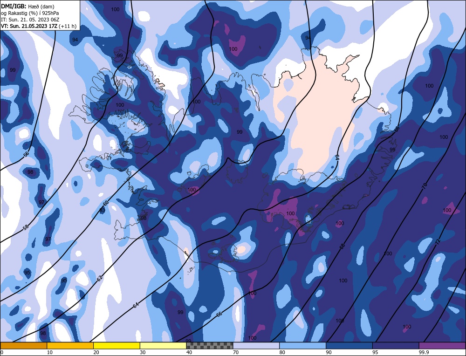Click the dark orange 0–10 legend swatch

pyautogui.click(x=23, y=345)
